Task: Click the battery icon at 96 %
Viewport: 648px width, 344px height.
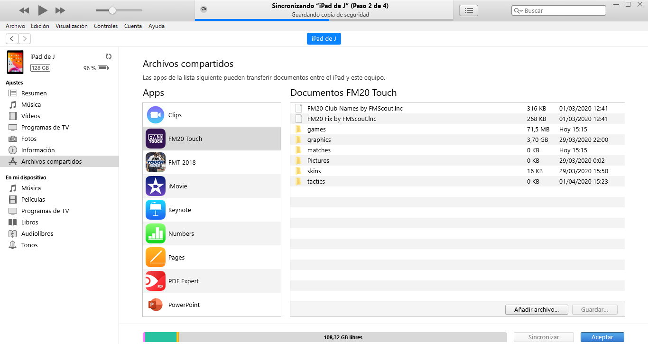Action: (103, 68)
